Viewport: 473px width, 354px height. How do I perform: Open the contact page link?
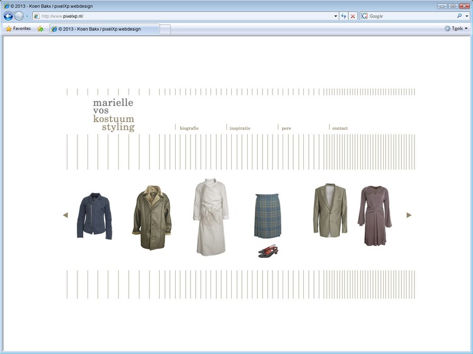pyautogui.click(x=340, y=128)
